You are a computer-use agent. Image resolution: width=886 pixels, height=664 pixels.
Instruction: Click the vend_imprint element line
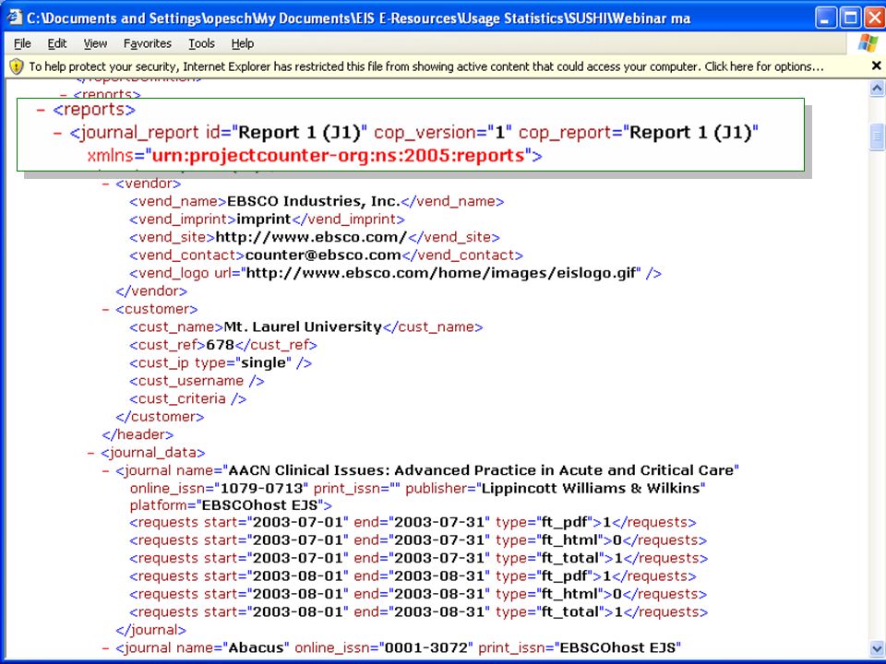267,219
